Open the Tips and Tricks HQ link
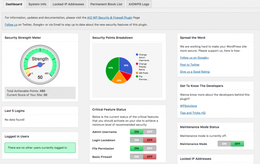The image size is (260, 164). point(192,113)
